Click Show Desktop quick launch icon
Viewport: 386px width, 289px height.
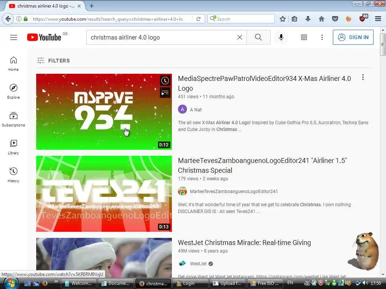28,283
